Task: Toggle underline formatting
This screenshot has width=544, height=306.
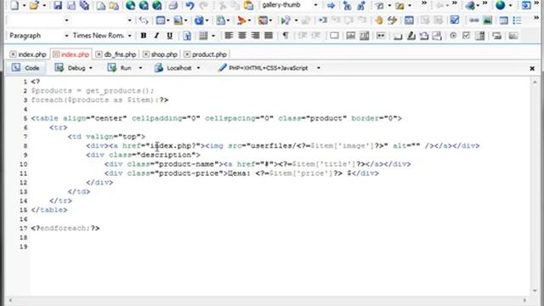Action: click(170, 36)
